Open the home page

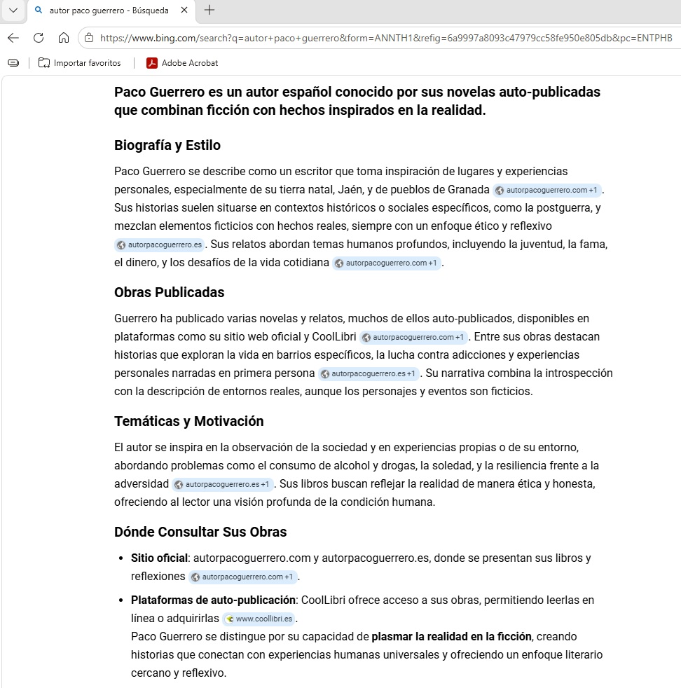[x=64, y=38]
